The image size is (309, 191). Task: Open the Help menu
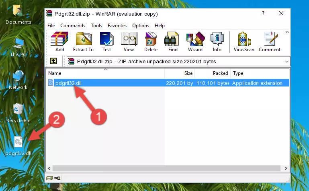160,26
